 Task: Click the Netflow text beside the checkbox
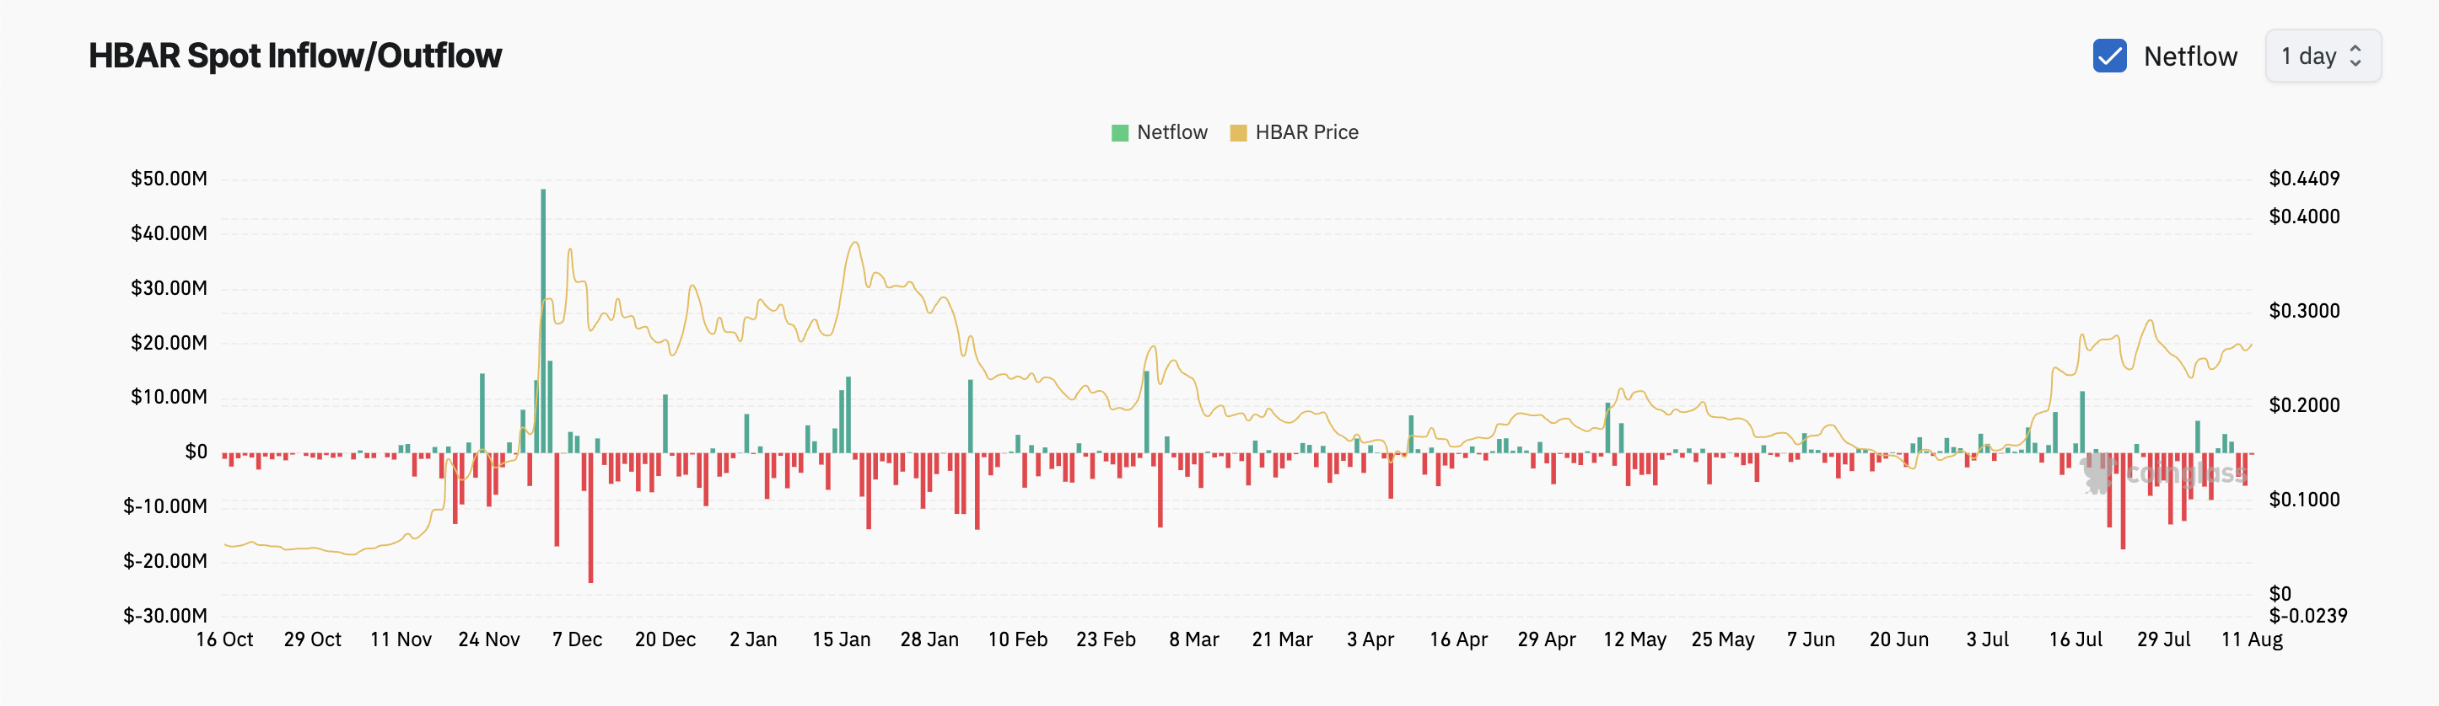tap(2190, 56)
